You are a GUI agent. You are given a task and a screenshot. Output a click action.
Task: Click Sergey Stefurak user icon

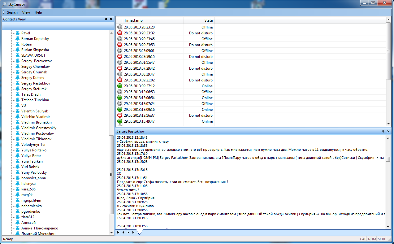[x=18, y=89]
